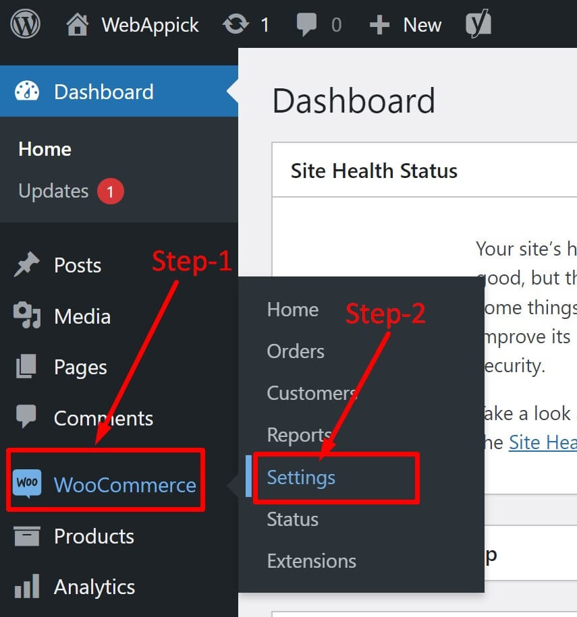This screenshot has height=617, width=577.
Task: Follow the Site Health link
Action: (x=543, y=442)
